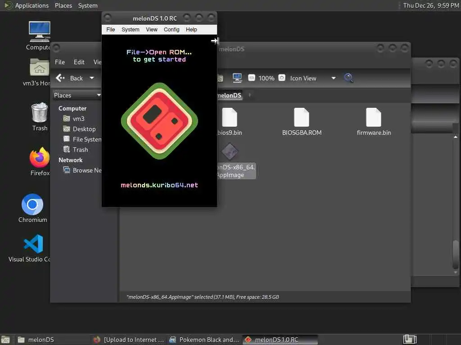The width and height of the screenshot is (461, 345).
Task: Open the Icon View mode dropdown
Action: [x=313, y=78]
